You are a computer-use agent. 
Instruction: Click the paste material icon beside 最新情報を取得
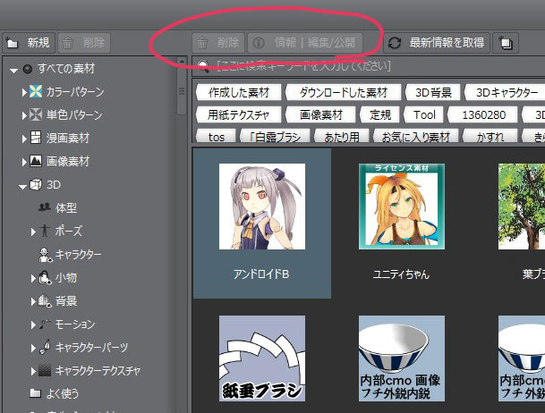(x=506, y=43)
